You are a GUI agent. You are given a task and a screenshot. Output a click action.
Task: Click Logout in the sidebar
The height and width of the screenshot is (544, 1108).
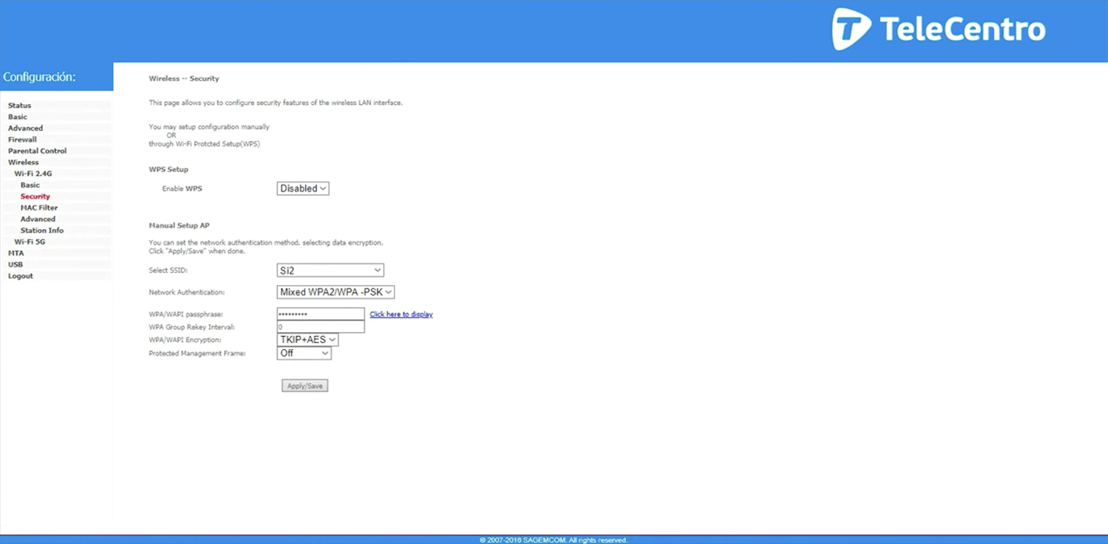(21, 276)
